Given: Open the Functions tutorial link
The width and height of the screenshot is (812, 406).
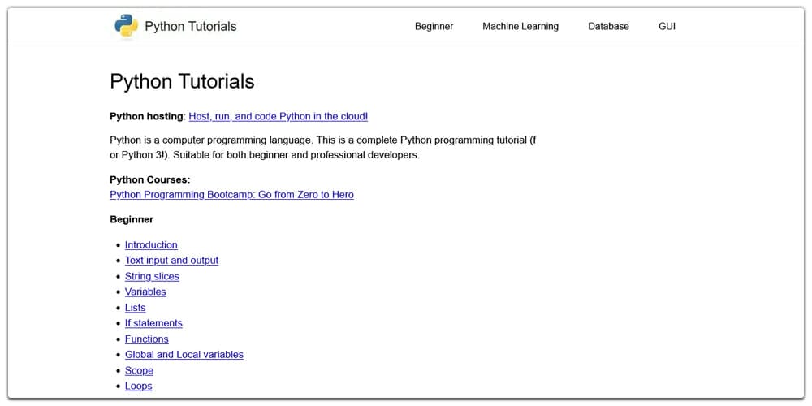Looking at the screenshot, I should tap(146, 339).
